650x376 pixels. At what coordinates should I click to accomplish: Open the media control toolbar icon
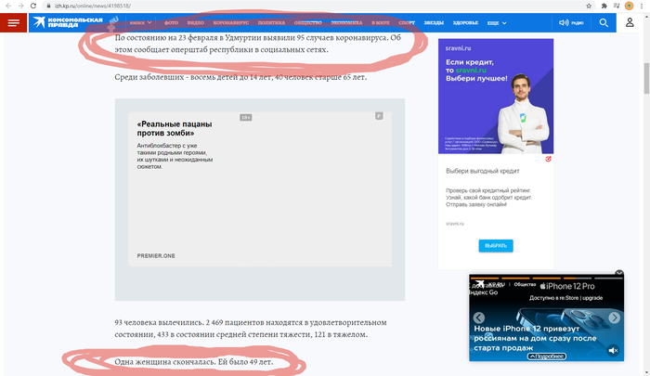[x=617, y=6]
